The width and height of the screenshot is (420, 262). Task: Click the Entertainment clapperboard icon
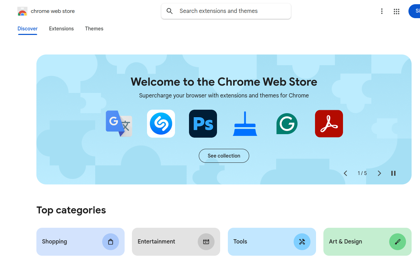206,242
